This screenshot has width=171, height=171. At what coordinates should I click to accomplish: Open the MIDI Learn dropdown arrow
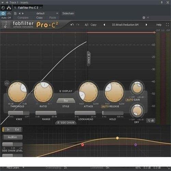tap(23, 168)
